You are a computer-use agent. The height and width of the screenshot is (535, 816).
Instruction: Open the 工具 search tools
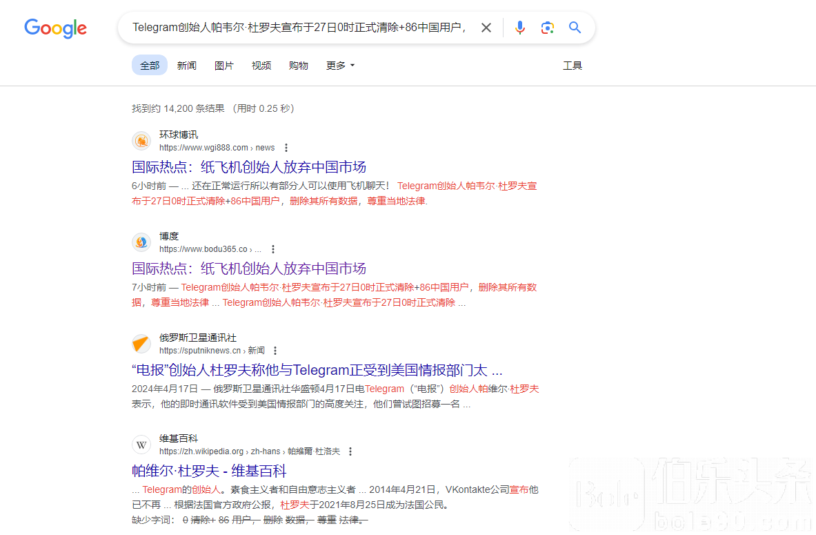573,66
